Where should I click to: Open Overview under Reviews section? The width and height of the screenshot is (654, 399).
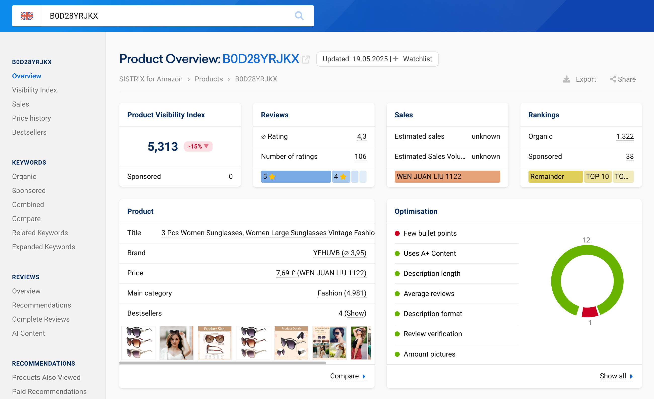(26, 291)
